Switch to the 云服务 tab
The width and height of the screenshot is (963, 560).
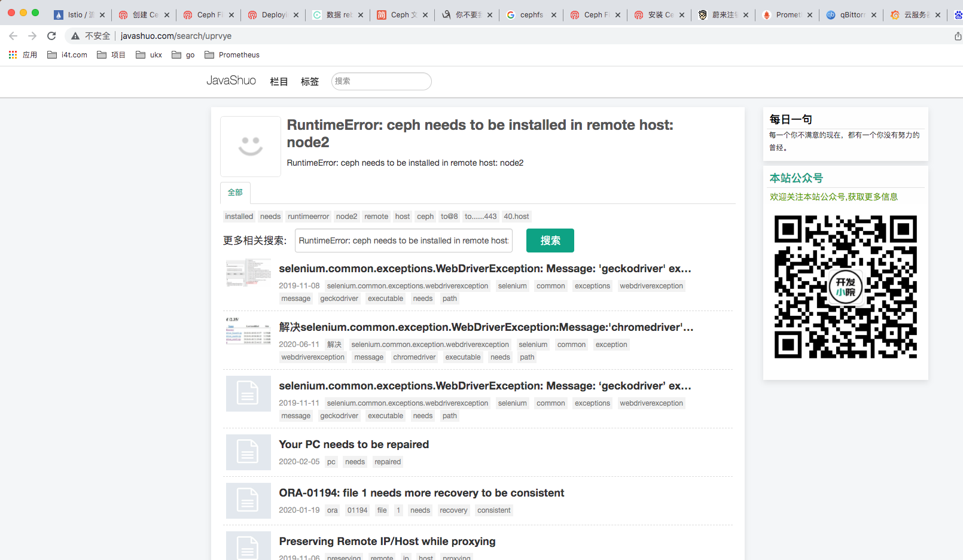pyautogui.click(x=916, y=15)
